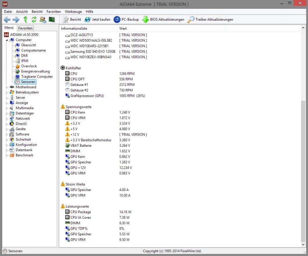Expand the Netzwerk tree node
This screenshot has height=256, width=308.
tap(7, 119)
